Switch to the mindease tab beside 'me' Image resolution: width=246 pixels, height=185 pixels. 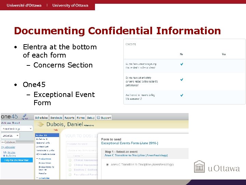pyautogui.click(x=11, y=142)
